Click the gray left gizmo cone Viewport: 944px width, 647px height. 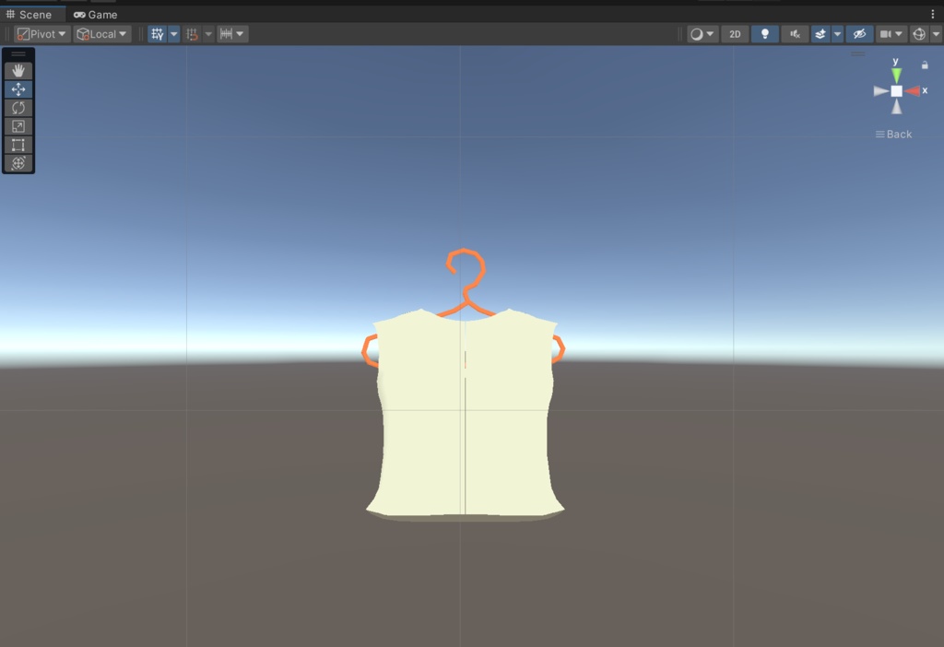pos(881,91)
